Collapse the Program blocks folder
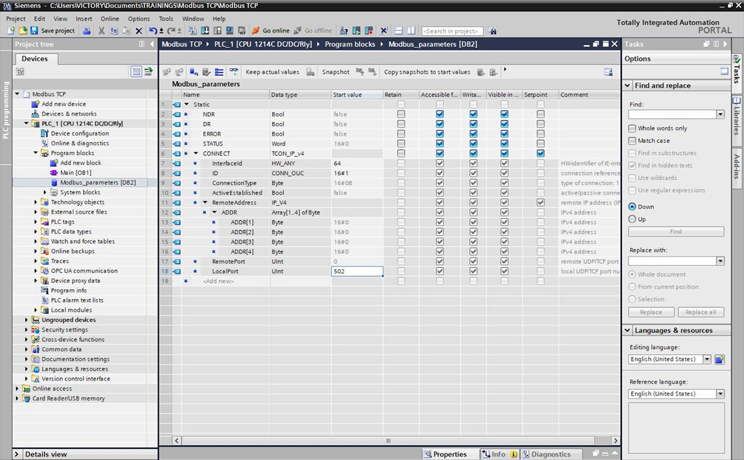This screenshot has width=744, height=460. coord(36,153)
